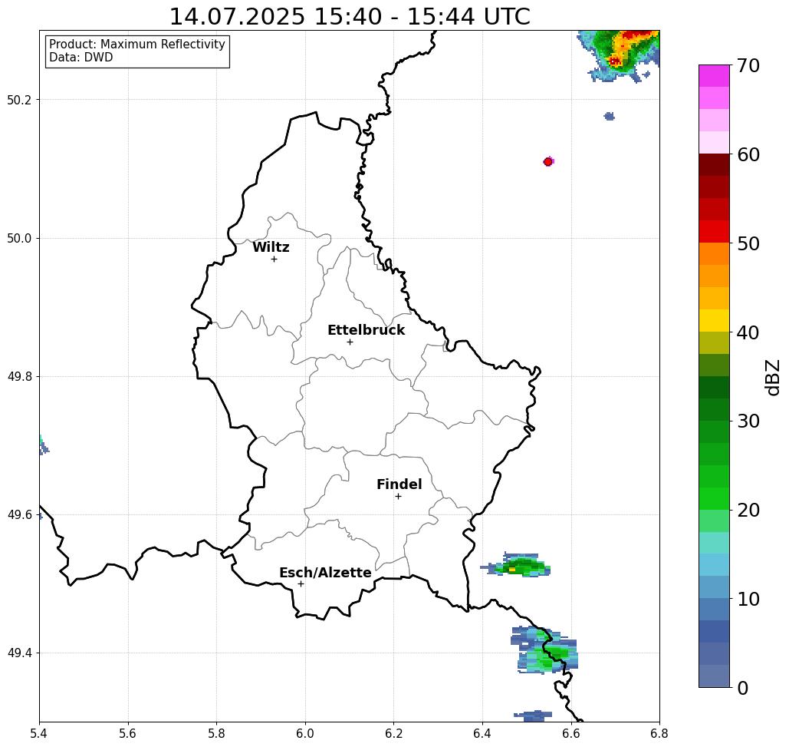Click the small blue echo near 50.2 latitude

[610, 117]
